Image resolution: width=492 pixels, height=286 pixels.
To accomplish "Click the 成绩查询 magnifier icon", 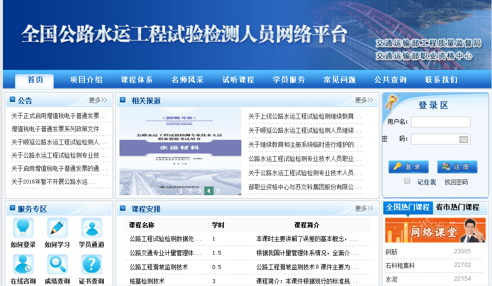I will tap(57, 264).
